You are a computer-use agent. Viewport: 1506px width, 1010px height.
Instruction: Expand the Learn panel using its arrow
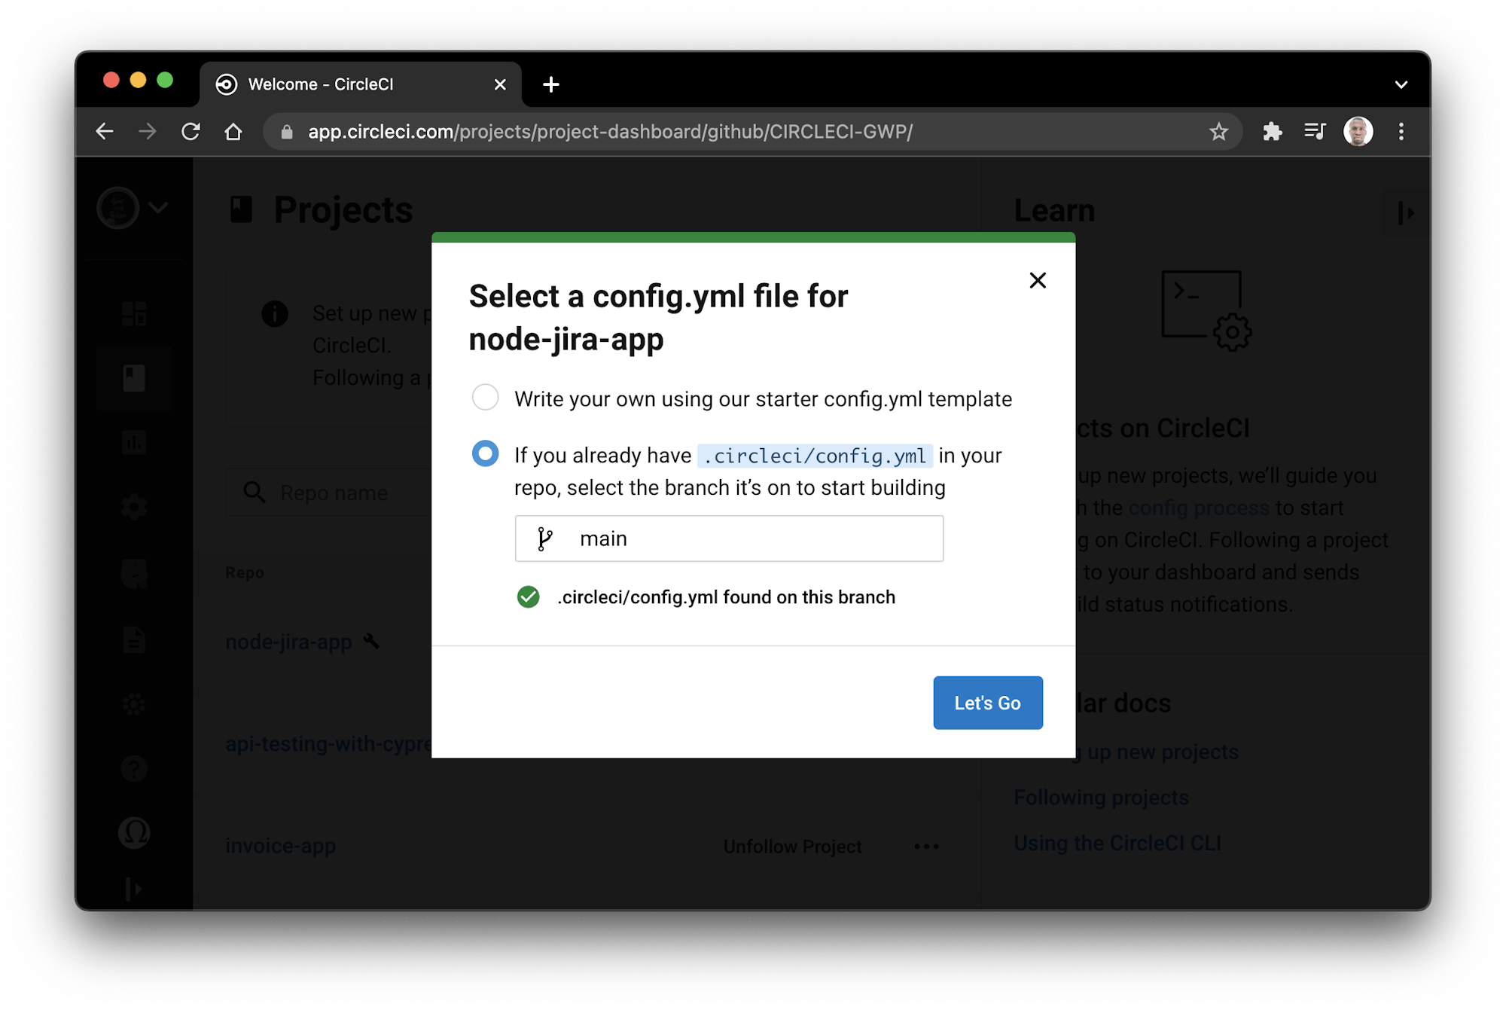coord(1405,213)
